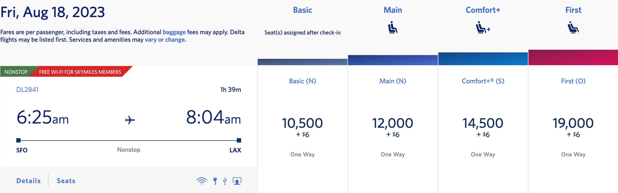
Task: Click the First column header
Action: click(573, 10)
